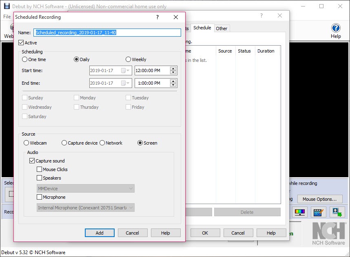Screen dimensions: 350x257
Task: Open the Start time date picker dropdown
Action: [x=126, y=70]
